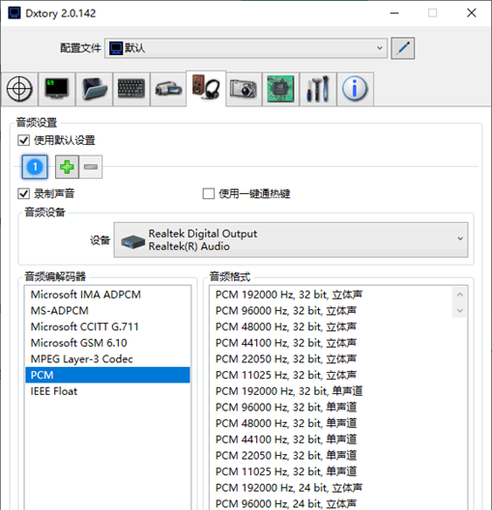Click the pencil edit profile button

(403, 48)
